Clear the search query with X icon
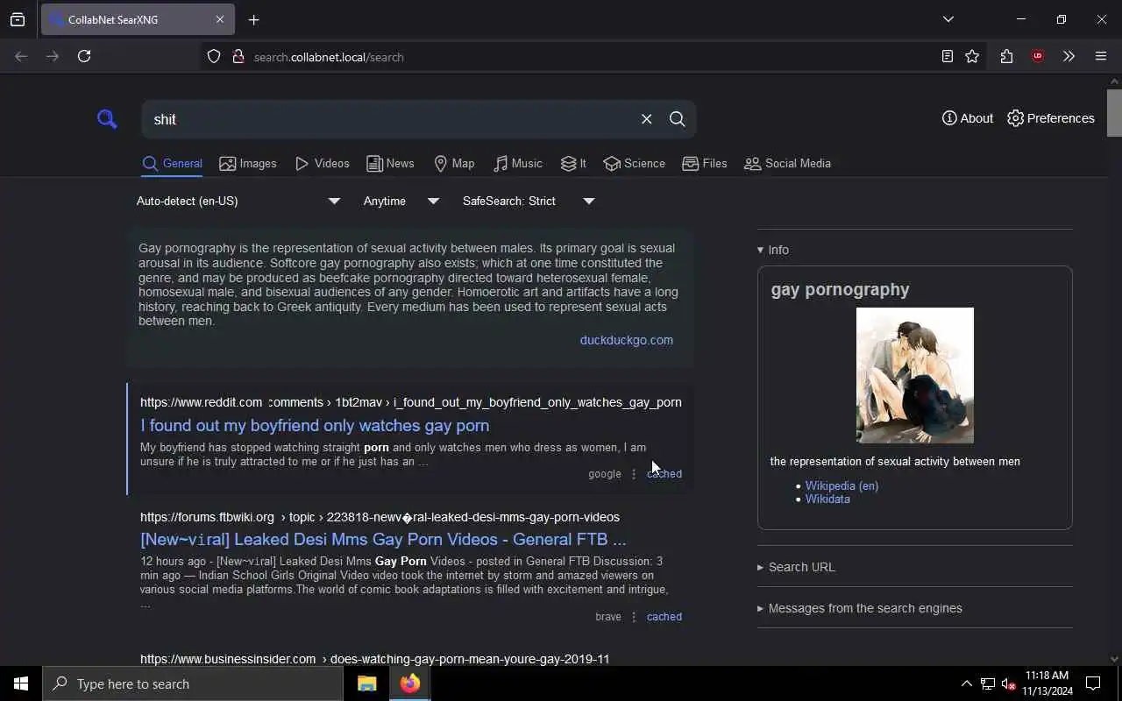This screenshot has height=701, width=1122. pos(646,119)
